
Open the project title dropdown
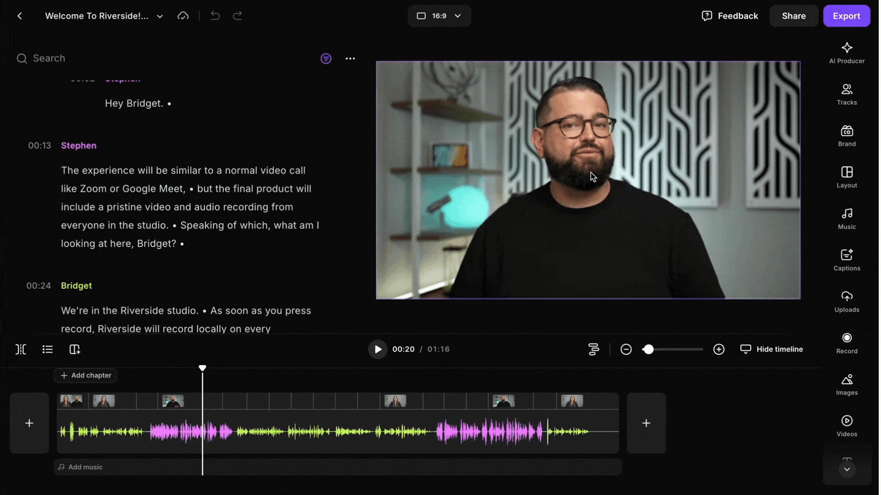click(x=160, y=16)
